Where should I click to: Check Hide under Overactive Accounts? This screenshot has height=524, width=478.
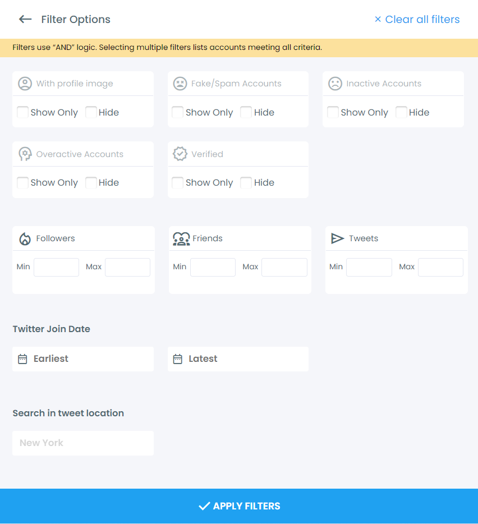91,182
